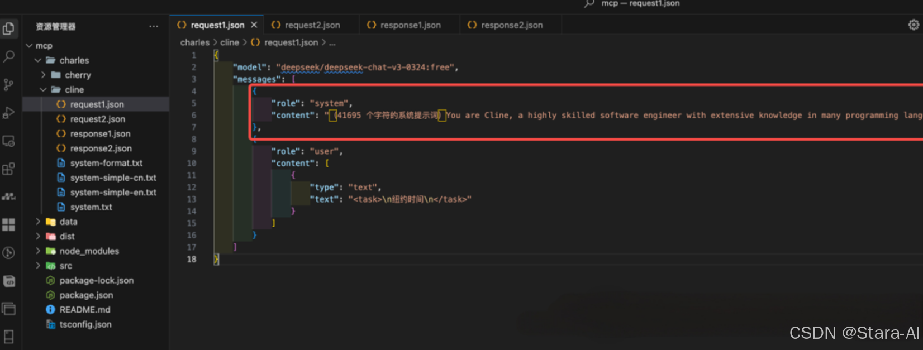This screenshot has width=923, height=350.
Task: Click cline in the breadcrumb path
Action: (x=229, y=42)
